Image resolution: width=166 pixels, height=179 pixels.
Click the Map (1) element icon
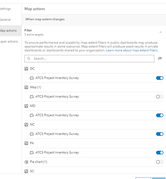point(26,87)
